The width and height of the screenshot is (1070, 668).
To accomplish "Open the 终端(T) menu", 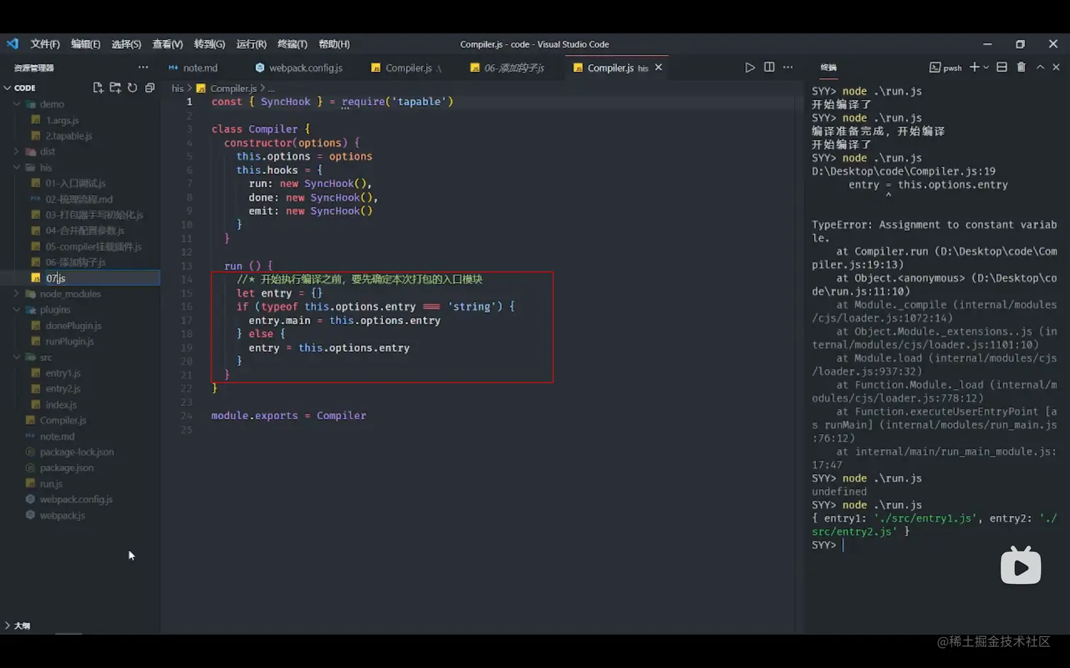I will (x=292, y=44).
